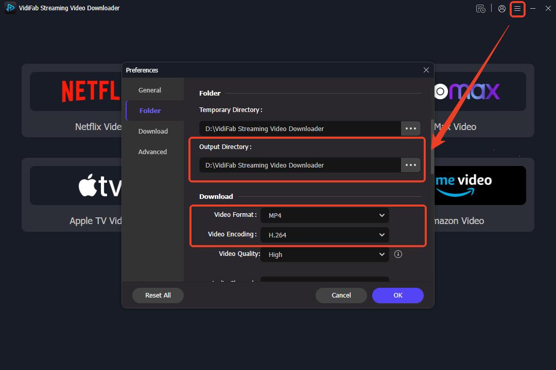Switch to the General preferences tab
The image size is (556, 370).
(150, 90)
